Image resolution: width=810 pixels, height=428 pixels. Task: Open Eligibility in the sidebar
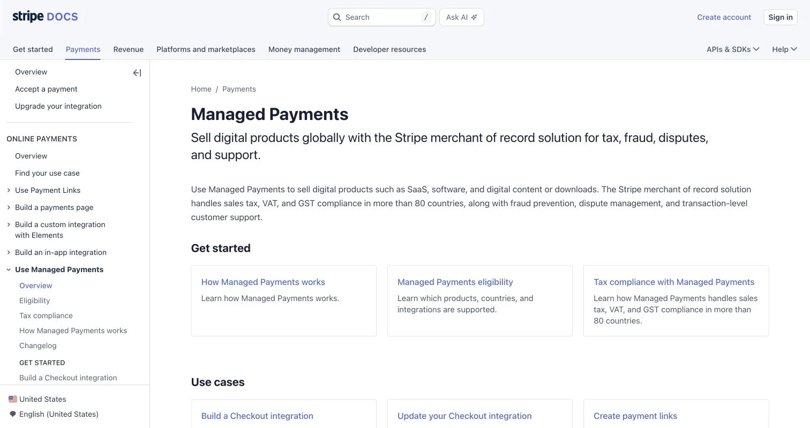pyautogui.click(x=34, y=301)
